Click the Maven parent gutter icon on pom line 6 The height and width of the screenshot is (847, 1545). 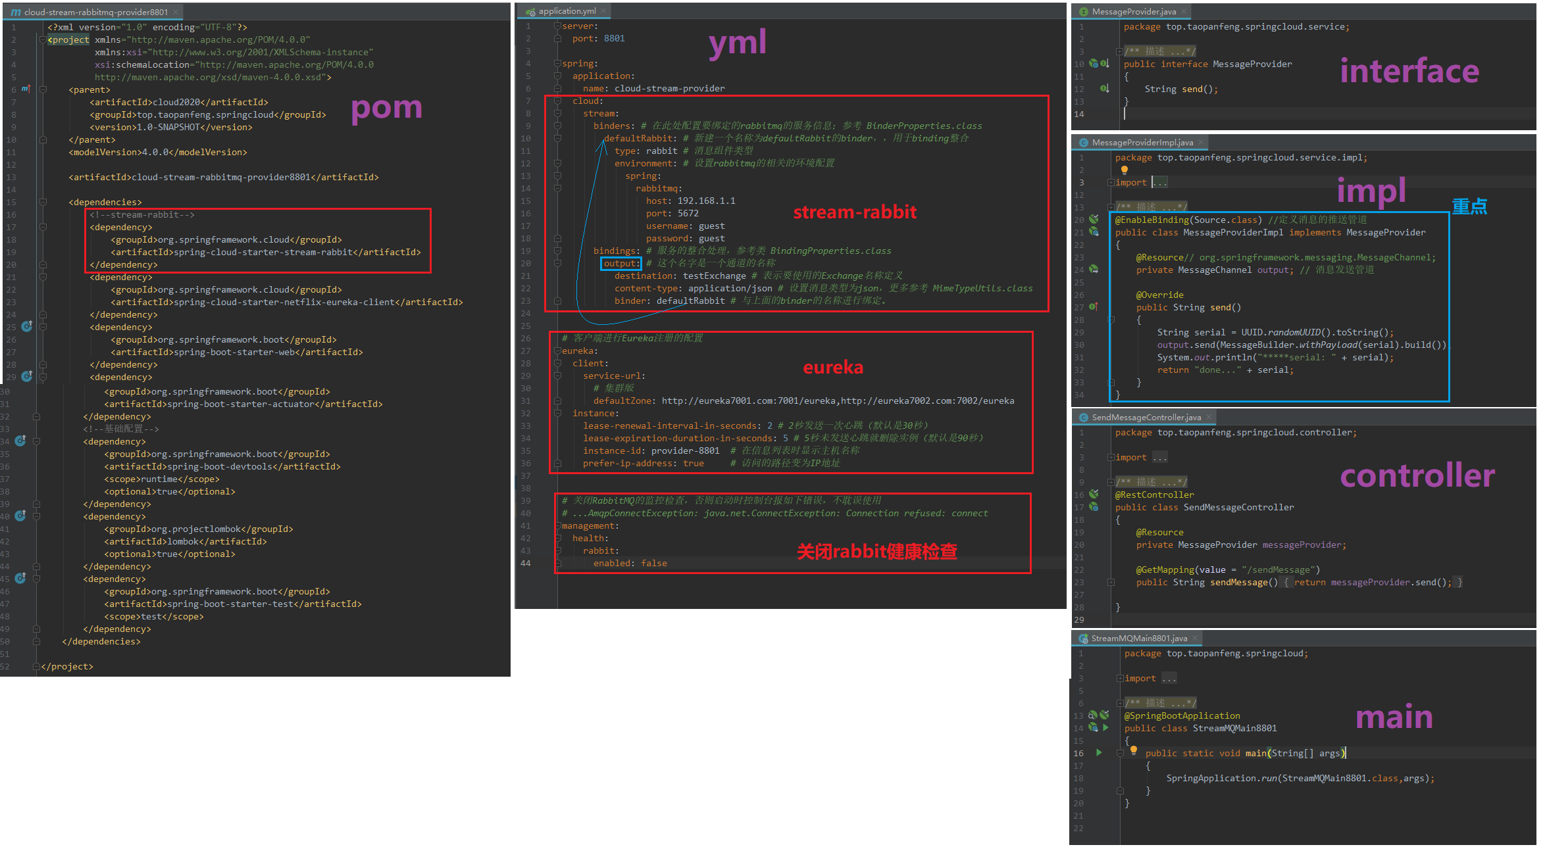[x=26, y=89]
